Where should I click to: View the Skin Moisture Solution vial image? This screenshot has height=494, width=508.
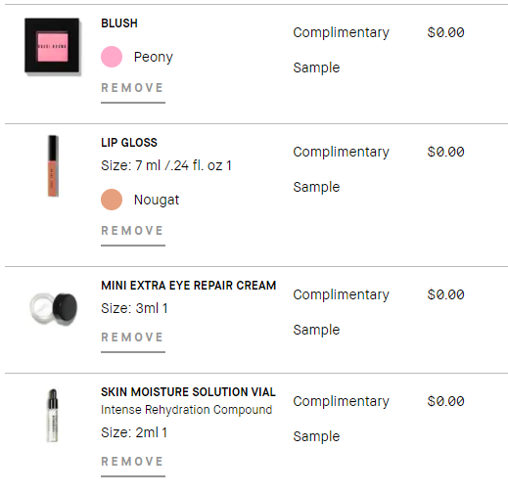(x=53, y=415)
